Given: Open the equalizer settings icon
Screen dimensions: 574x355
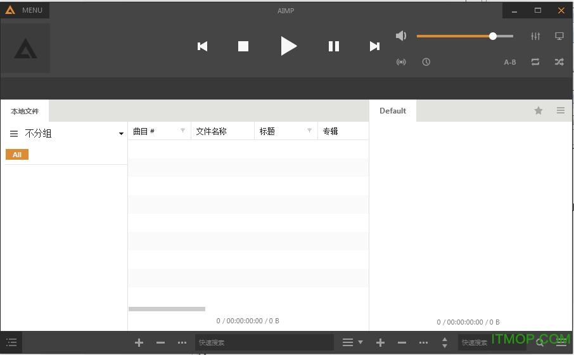Looking at the screenshot, I should [x=535, y=36].
